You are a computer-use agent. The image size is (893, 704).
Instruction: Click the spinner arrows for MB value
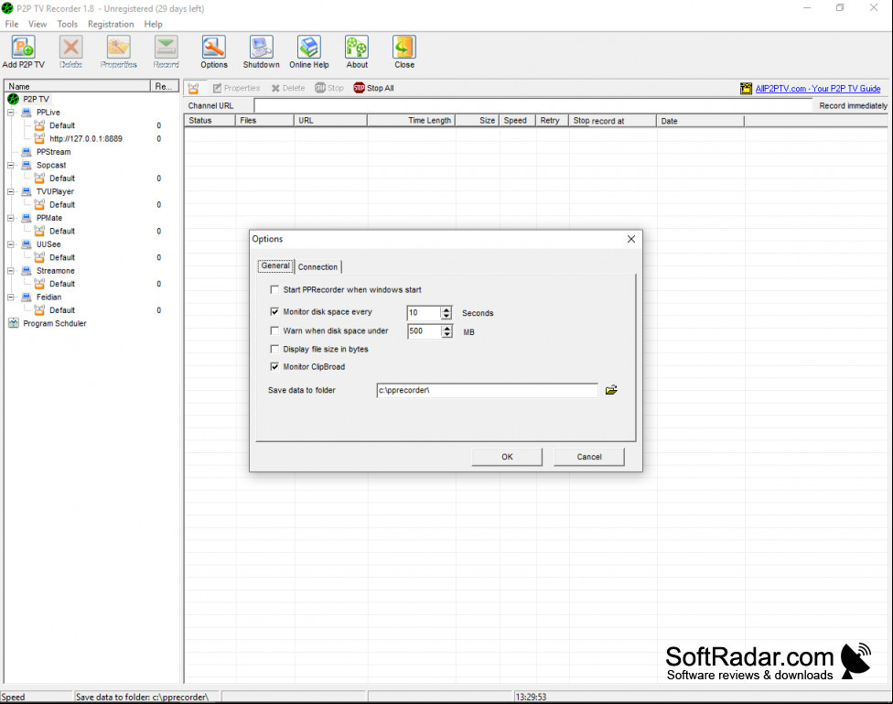tap(447, 331)
